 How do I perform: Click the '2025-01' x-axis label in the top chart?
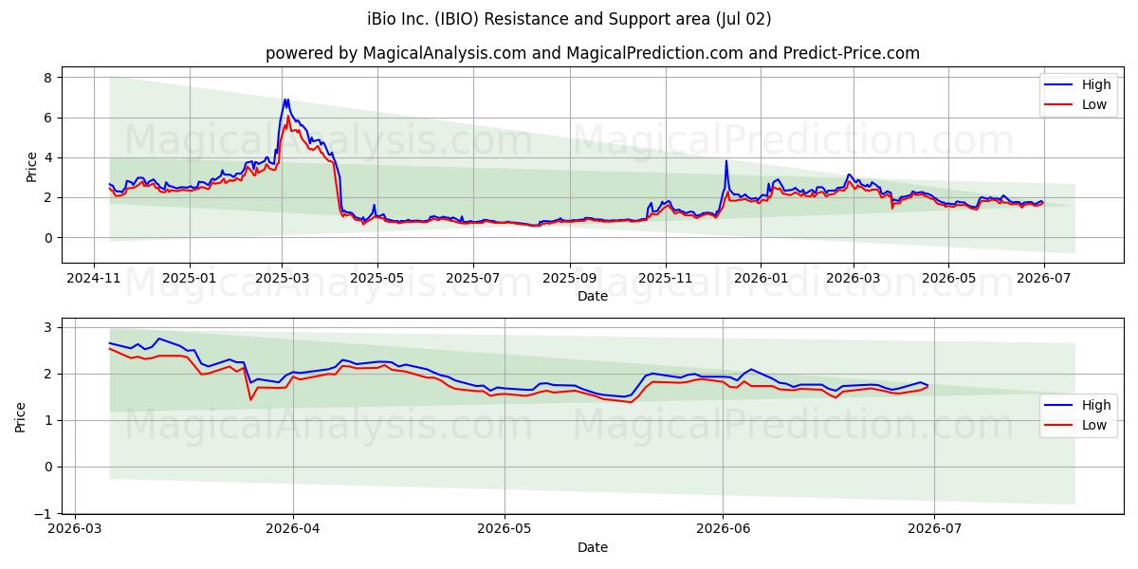point(189,278)
